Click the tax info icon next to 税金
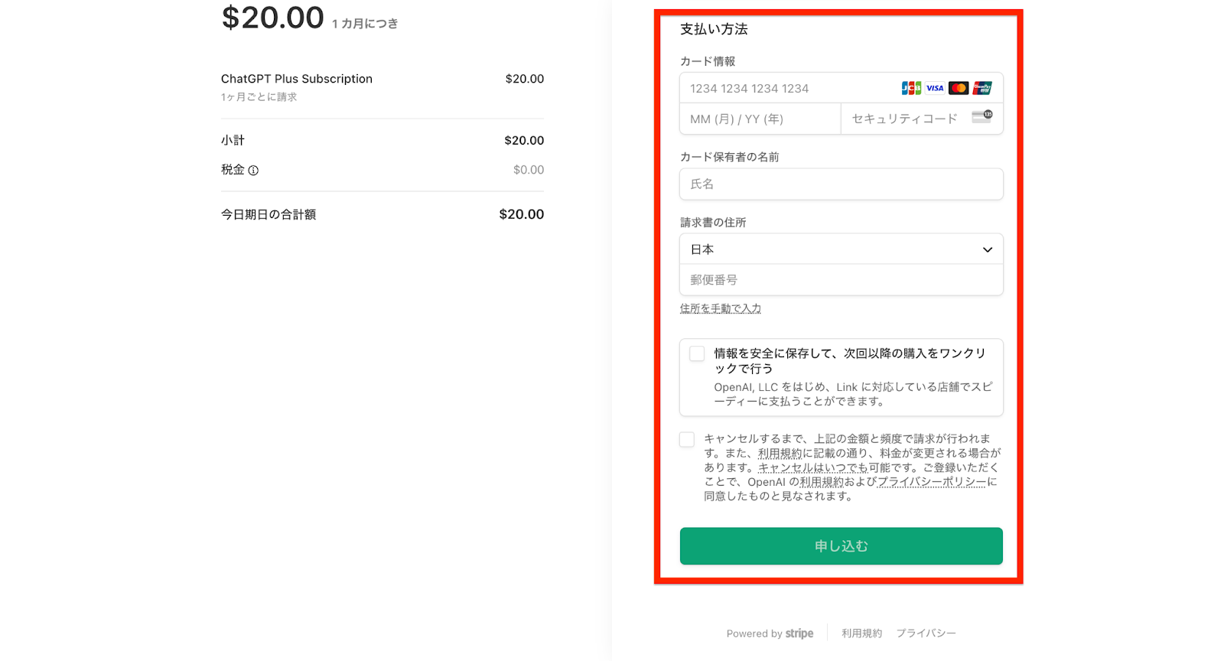This screenshot has width=1224, height=661. click(253, 171)
